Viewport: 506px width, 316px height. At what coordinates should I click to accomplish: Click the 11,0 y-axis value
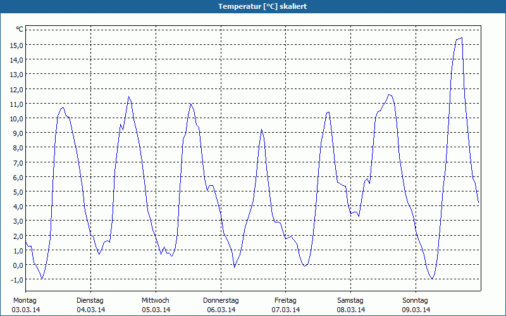pos(16,104)
